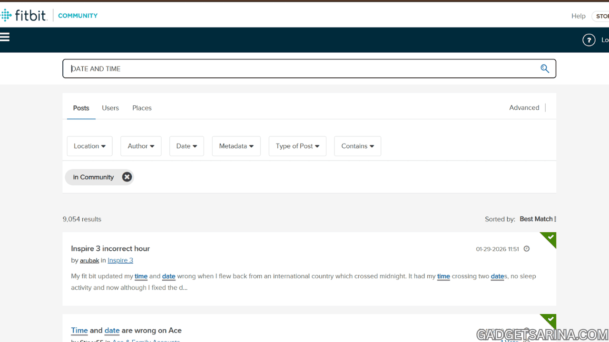Viewport: 609px width, 342px height.
Task: Click the Fitbit logo
Action: pos(24,15)
